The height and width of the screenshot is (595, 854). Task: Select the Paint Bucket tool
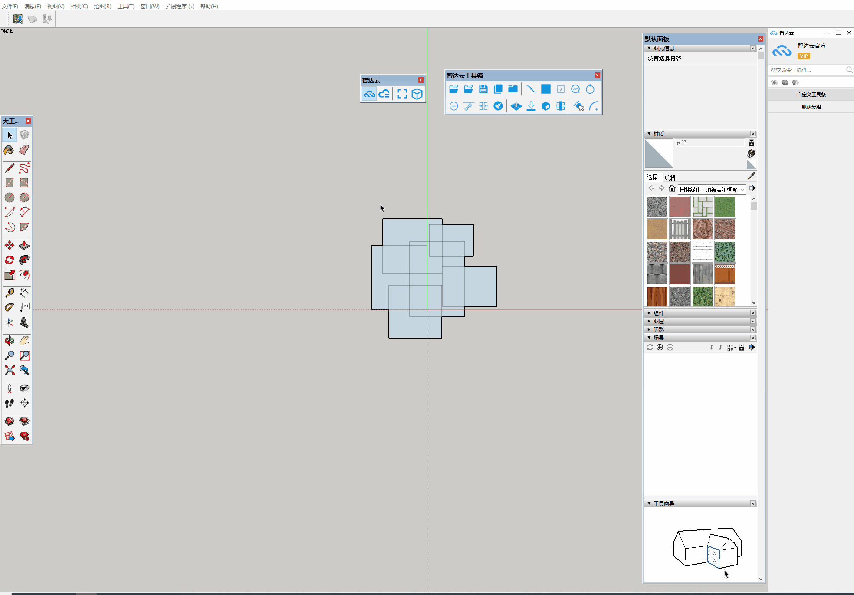click(9, 150)
